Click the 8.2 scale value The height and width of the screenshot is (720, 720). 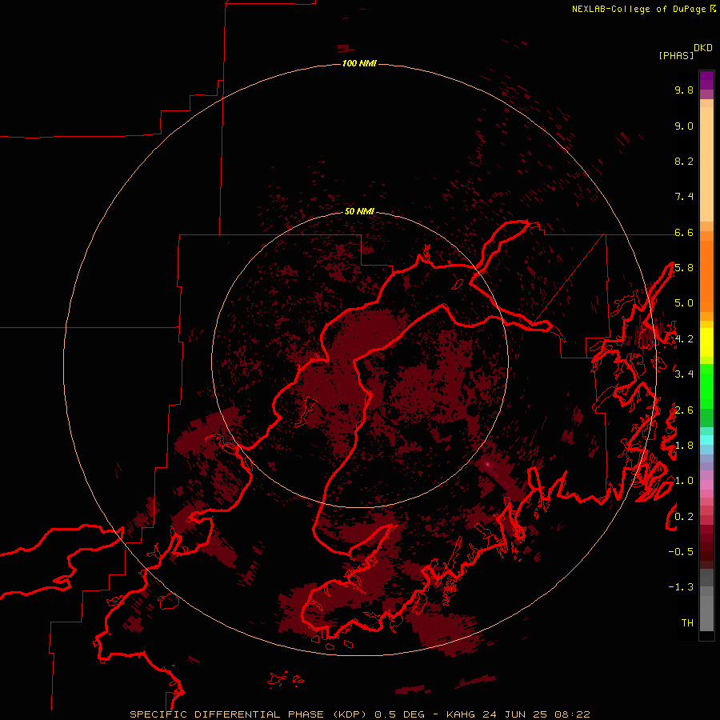(684, 161)
